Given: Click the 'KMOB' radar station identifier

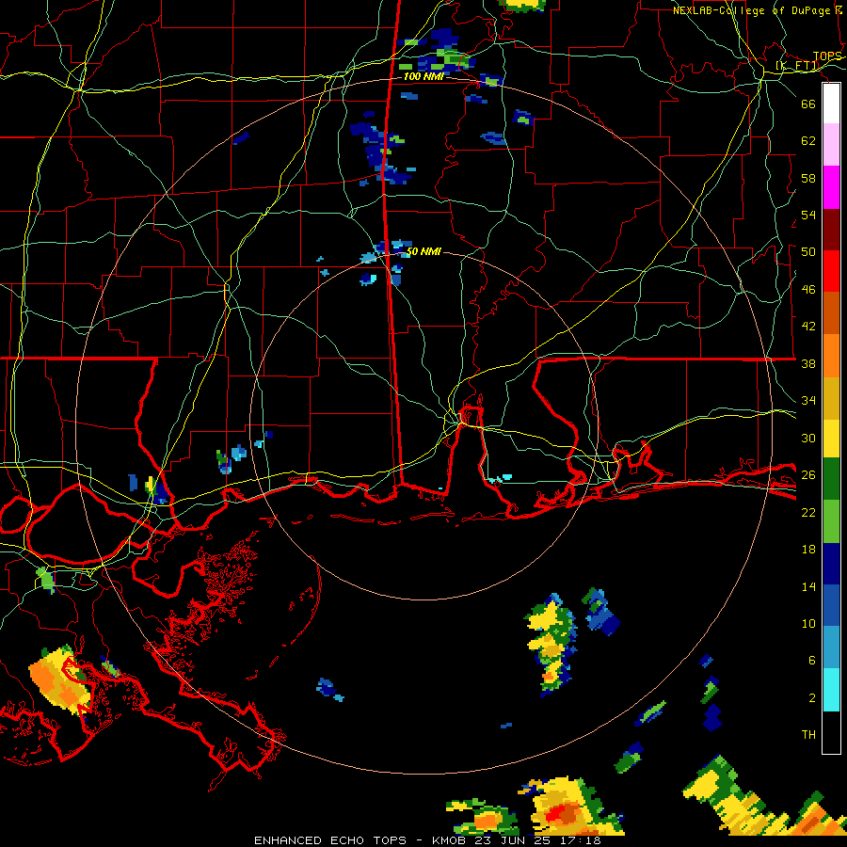Looking at the screenshot, I should point(449,840).
